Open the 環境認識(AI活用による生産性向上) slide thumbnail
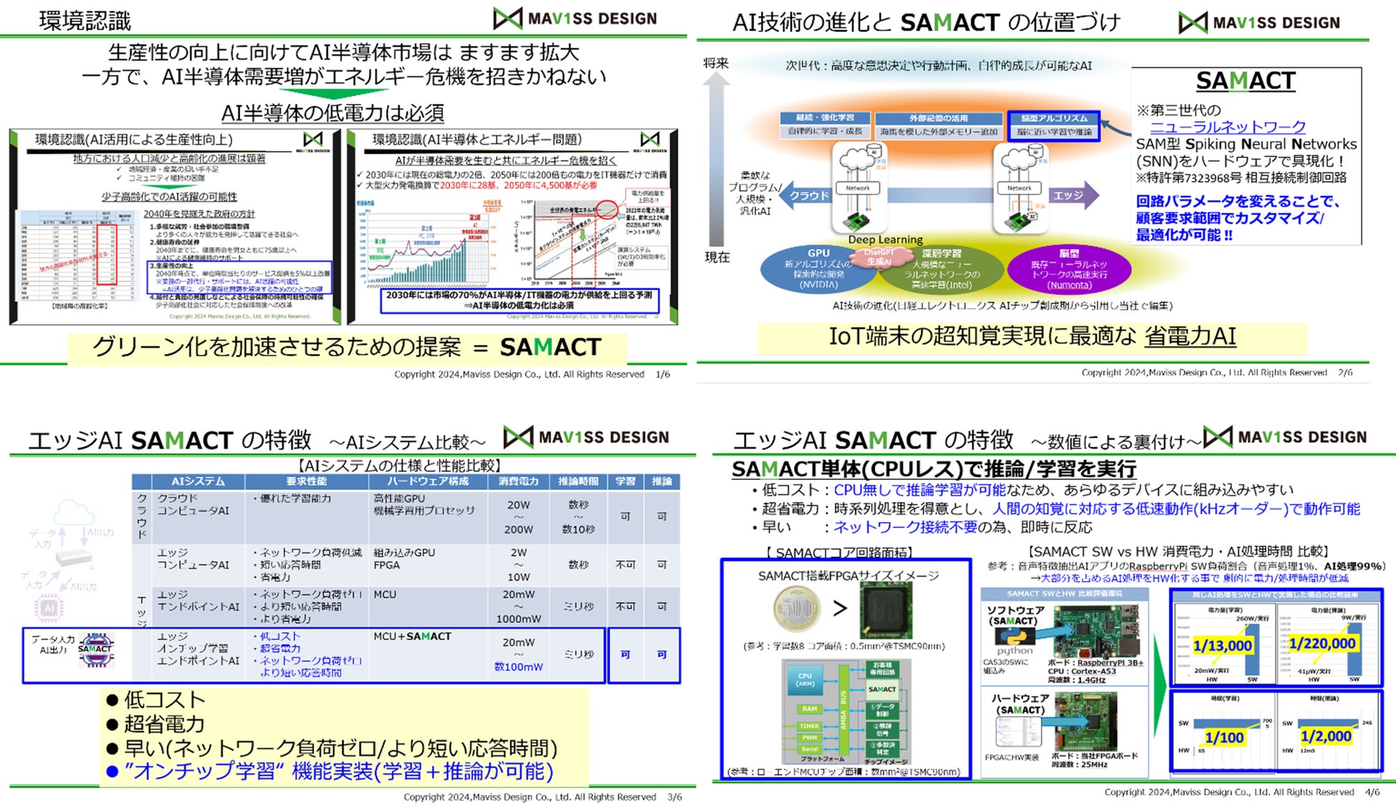The height and width of the screenshot is (807, 1396). [x=175, y=227]
